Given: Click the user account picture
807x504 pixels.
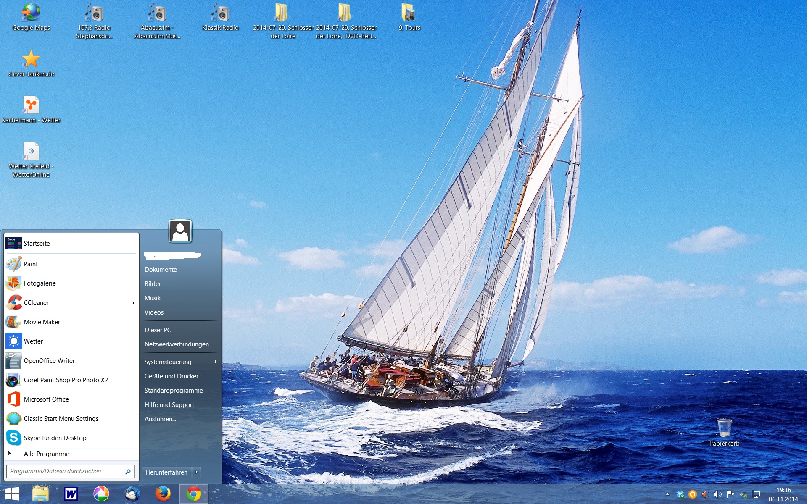Looking at the screenshot, I should coord(180,231).
